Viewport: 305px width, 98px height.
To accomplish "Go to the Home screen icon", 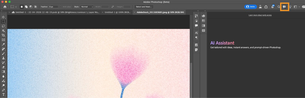I will [x=5, y=7].
